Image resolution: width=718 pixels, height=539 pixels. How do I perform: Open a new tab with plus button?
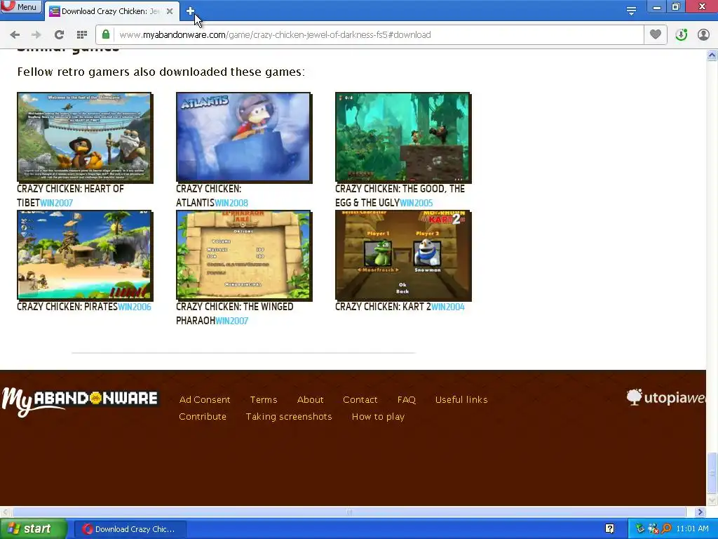[190, 11]
